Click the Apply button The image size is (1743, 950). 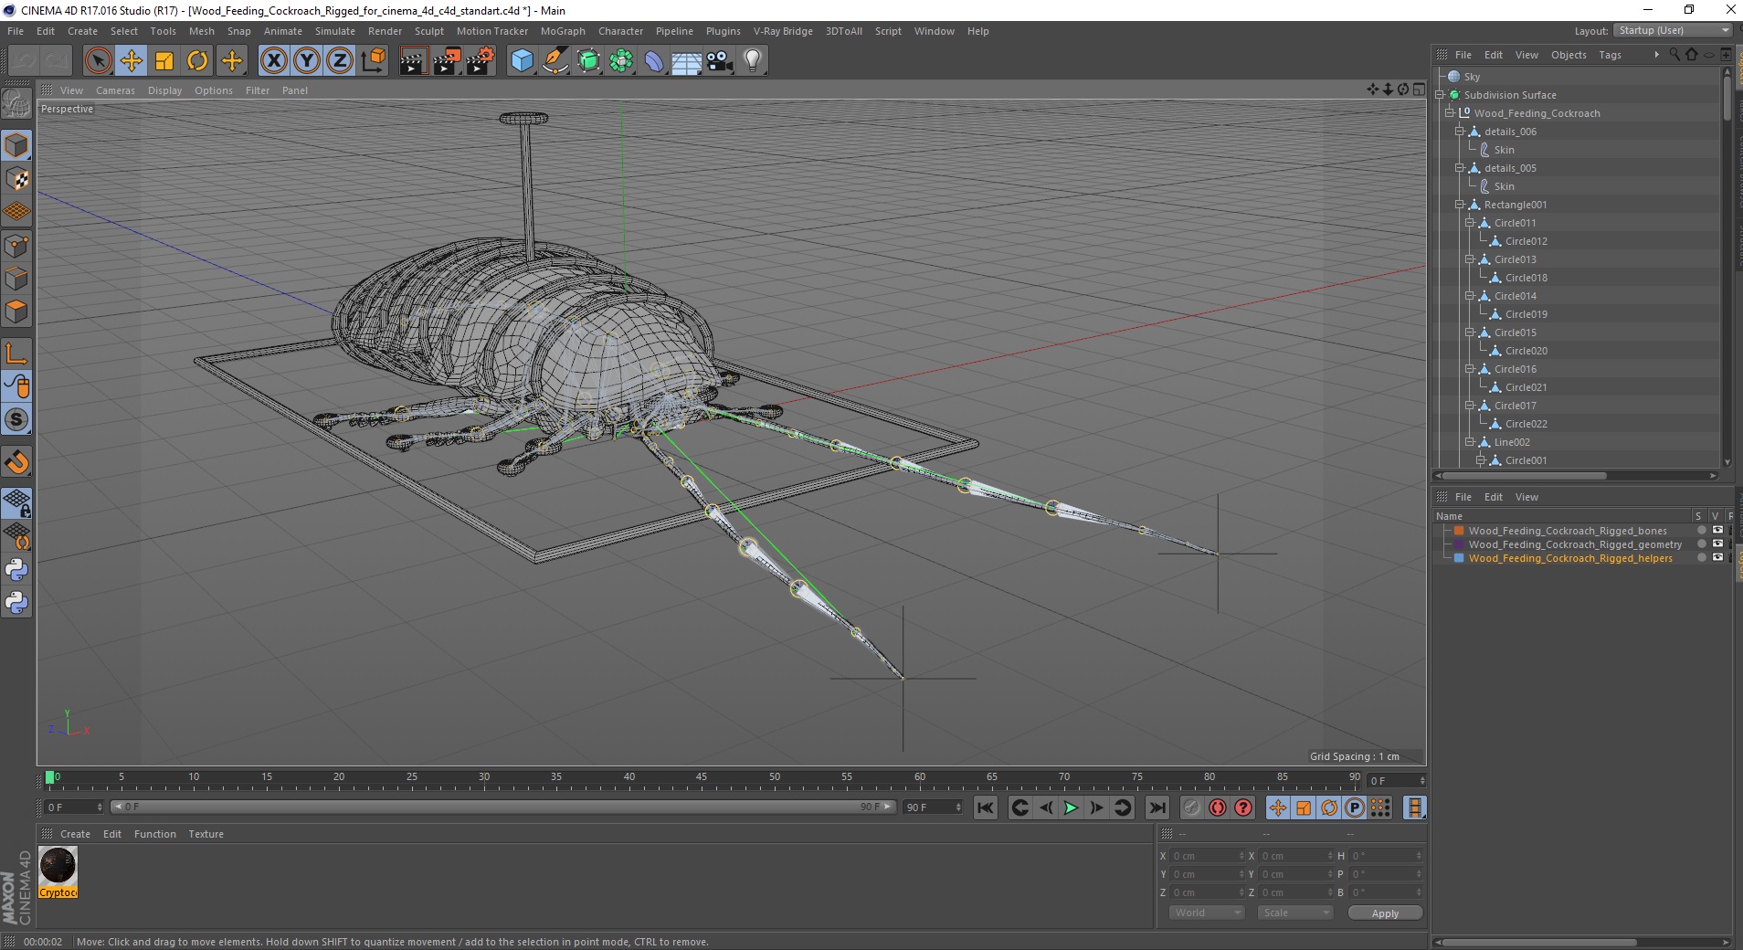1384,913
